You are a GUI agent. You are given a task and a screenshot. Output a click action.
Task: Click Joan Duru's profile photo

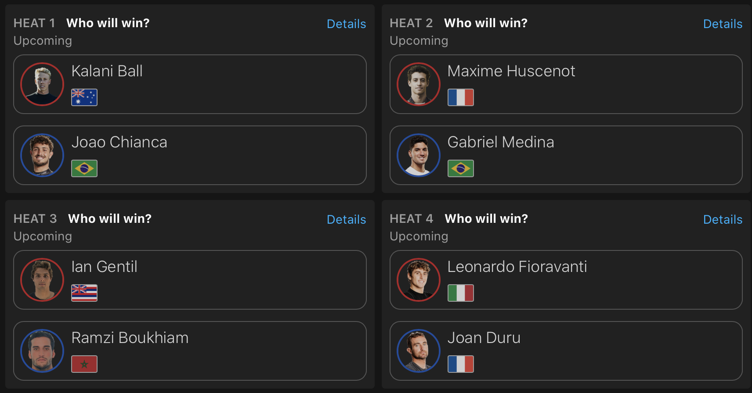(419, 351)
